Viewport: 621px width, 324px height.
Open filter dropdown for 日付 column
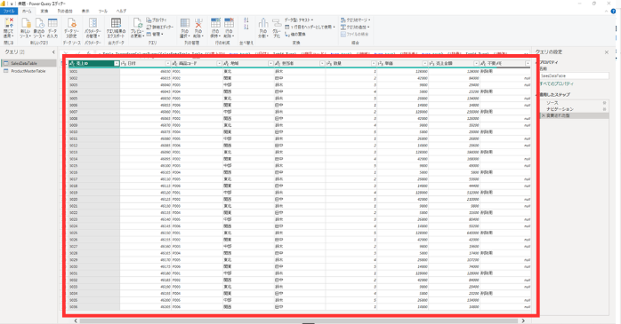click(168, 63)
